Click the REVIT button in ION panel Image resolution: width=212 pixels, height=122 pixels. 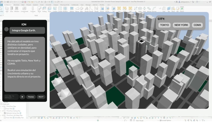41,97
